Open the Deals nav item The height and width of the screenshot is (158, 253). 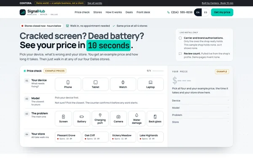tap(129, 12)
